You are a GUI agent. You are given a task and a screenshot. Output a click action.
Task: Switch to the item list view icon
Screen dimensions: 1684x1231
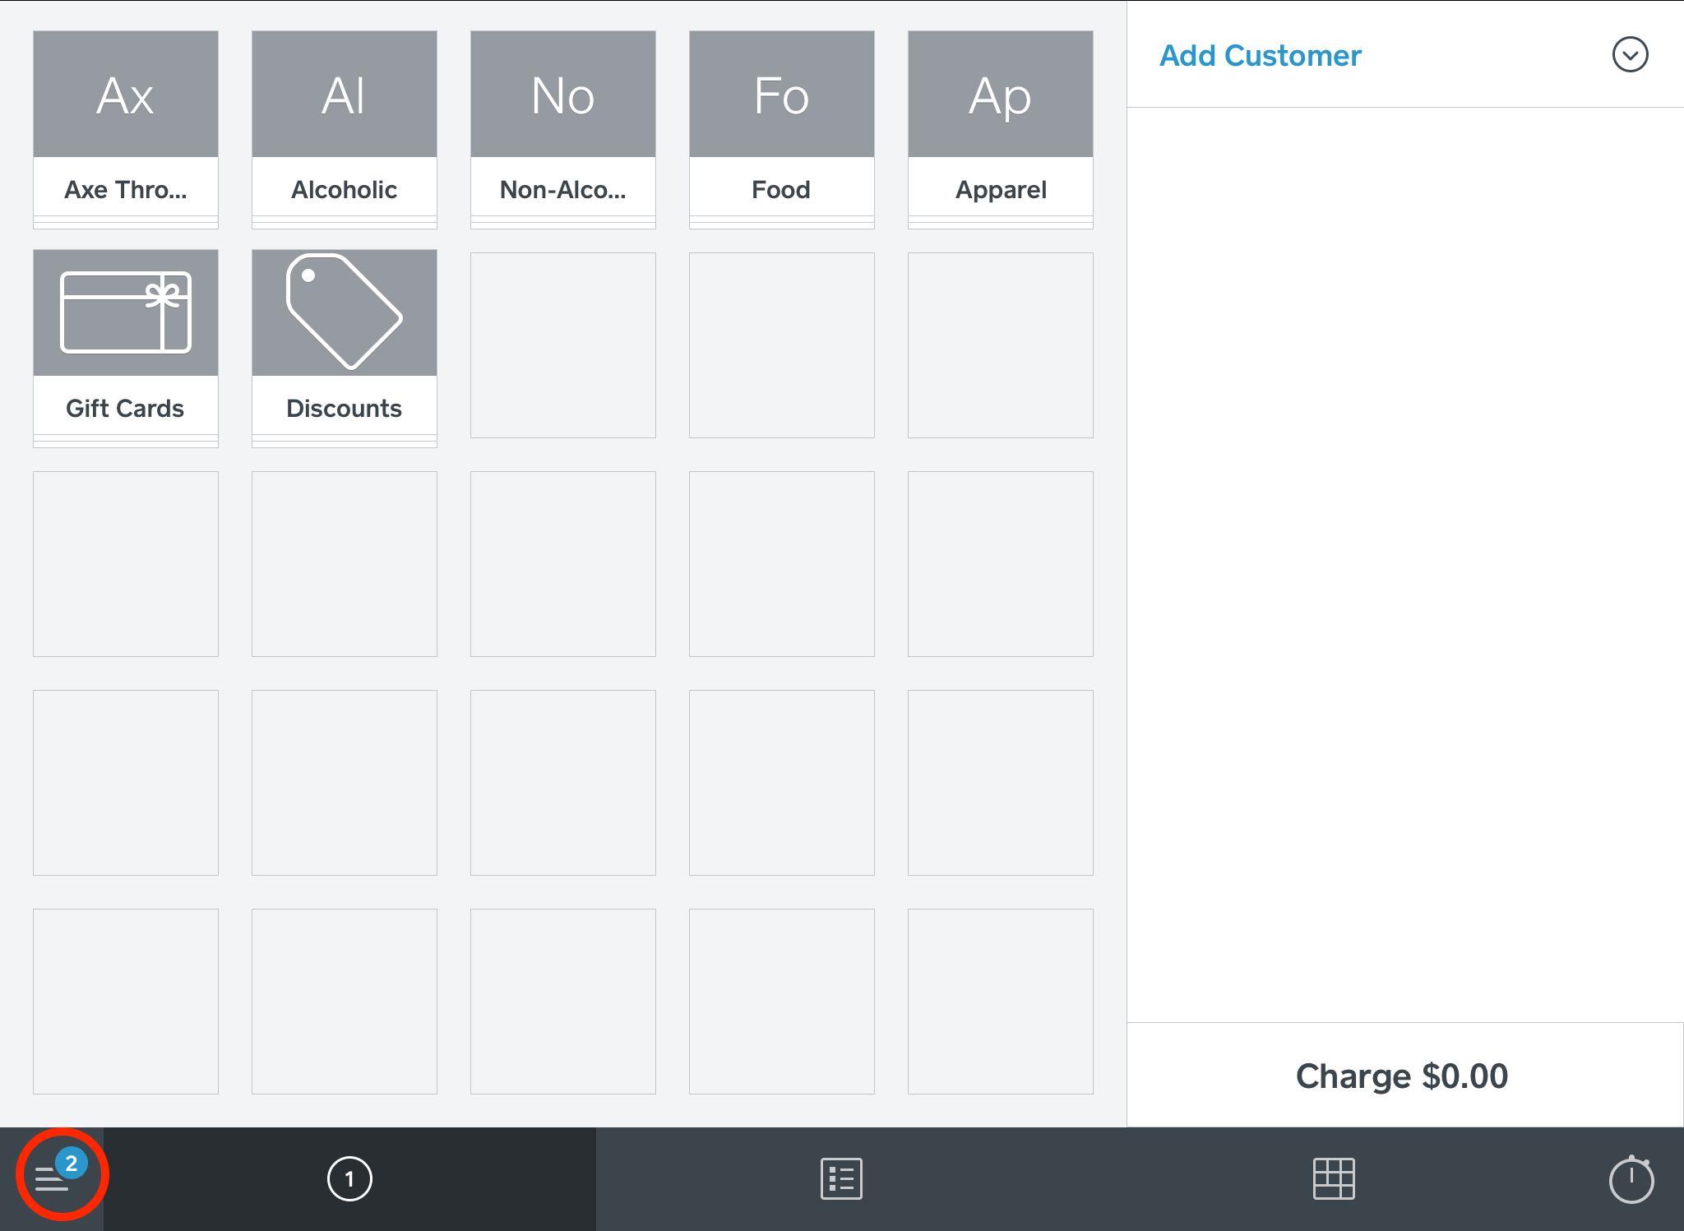point(841,1179)
